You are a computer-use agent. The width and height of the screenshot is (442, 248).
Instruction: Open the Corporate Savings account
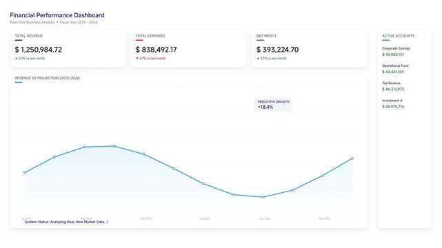(396, 48)
